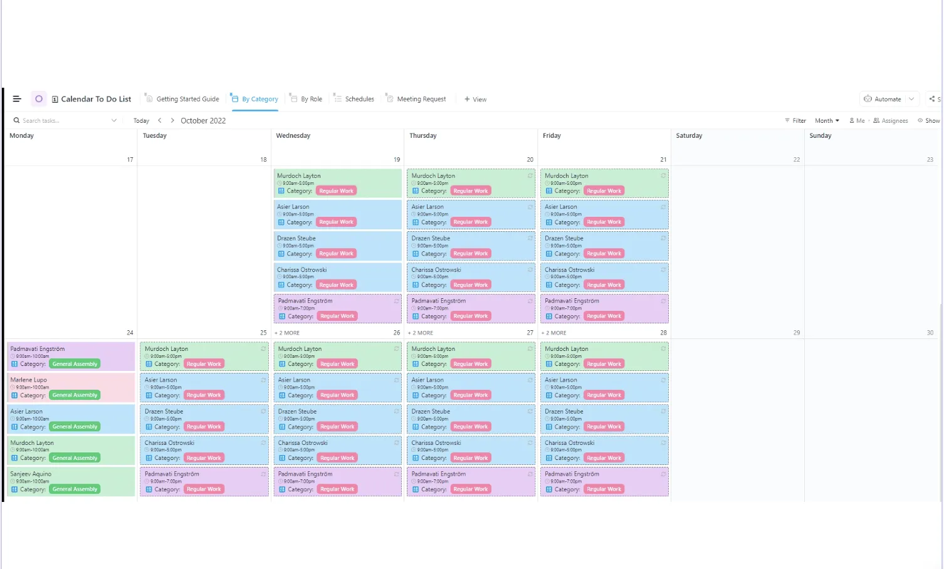944x569 pixels.
Task: Open Padmavati Engström task on Thursday 20
Action: 471,309
